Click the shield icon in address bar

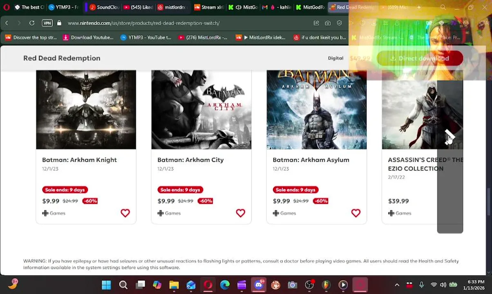click(x=339, y=23)
